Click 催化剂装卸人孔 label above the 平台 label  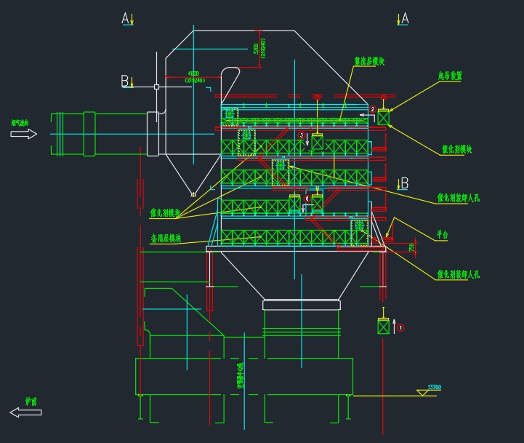pos(459,198)
